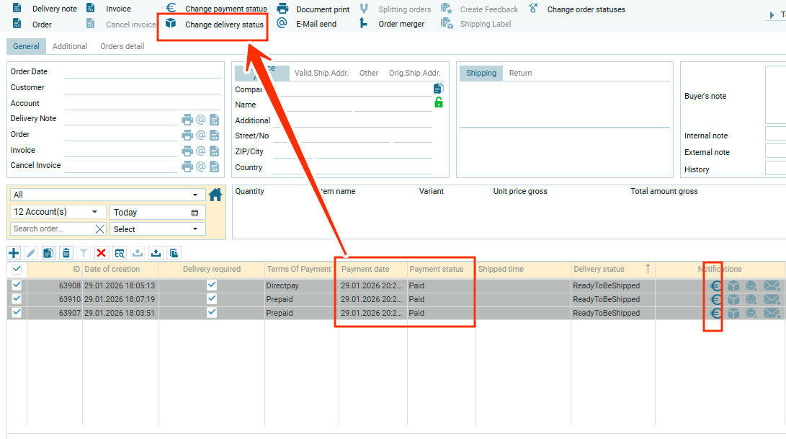The height and width of the screenshot is (439, 786).
Task: Click in the Search order field
Action: click(x=50, y=229)
